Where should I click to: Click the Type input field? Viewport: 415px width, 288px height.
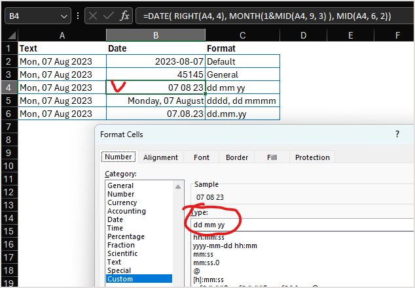[303, 225]
